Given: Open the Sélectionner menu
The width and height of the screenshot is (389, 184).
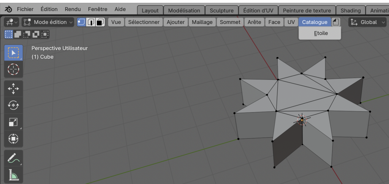Looking at the screenshot, I should tap(144, 22).
